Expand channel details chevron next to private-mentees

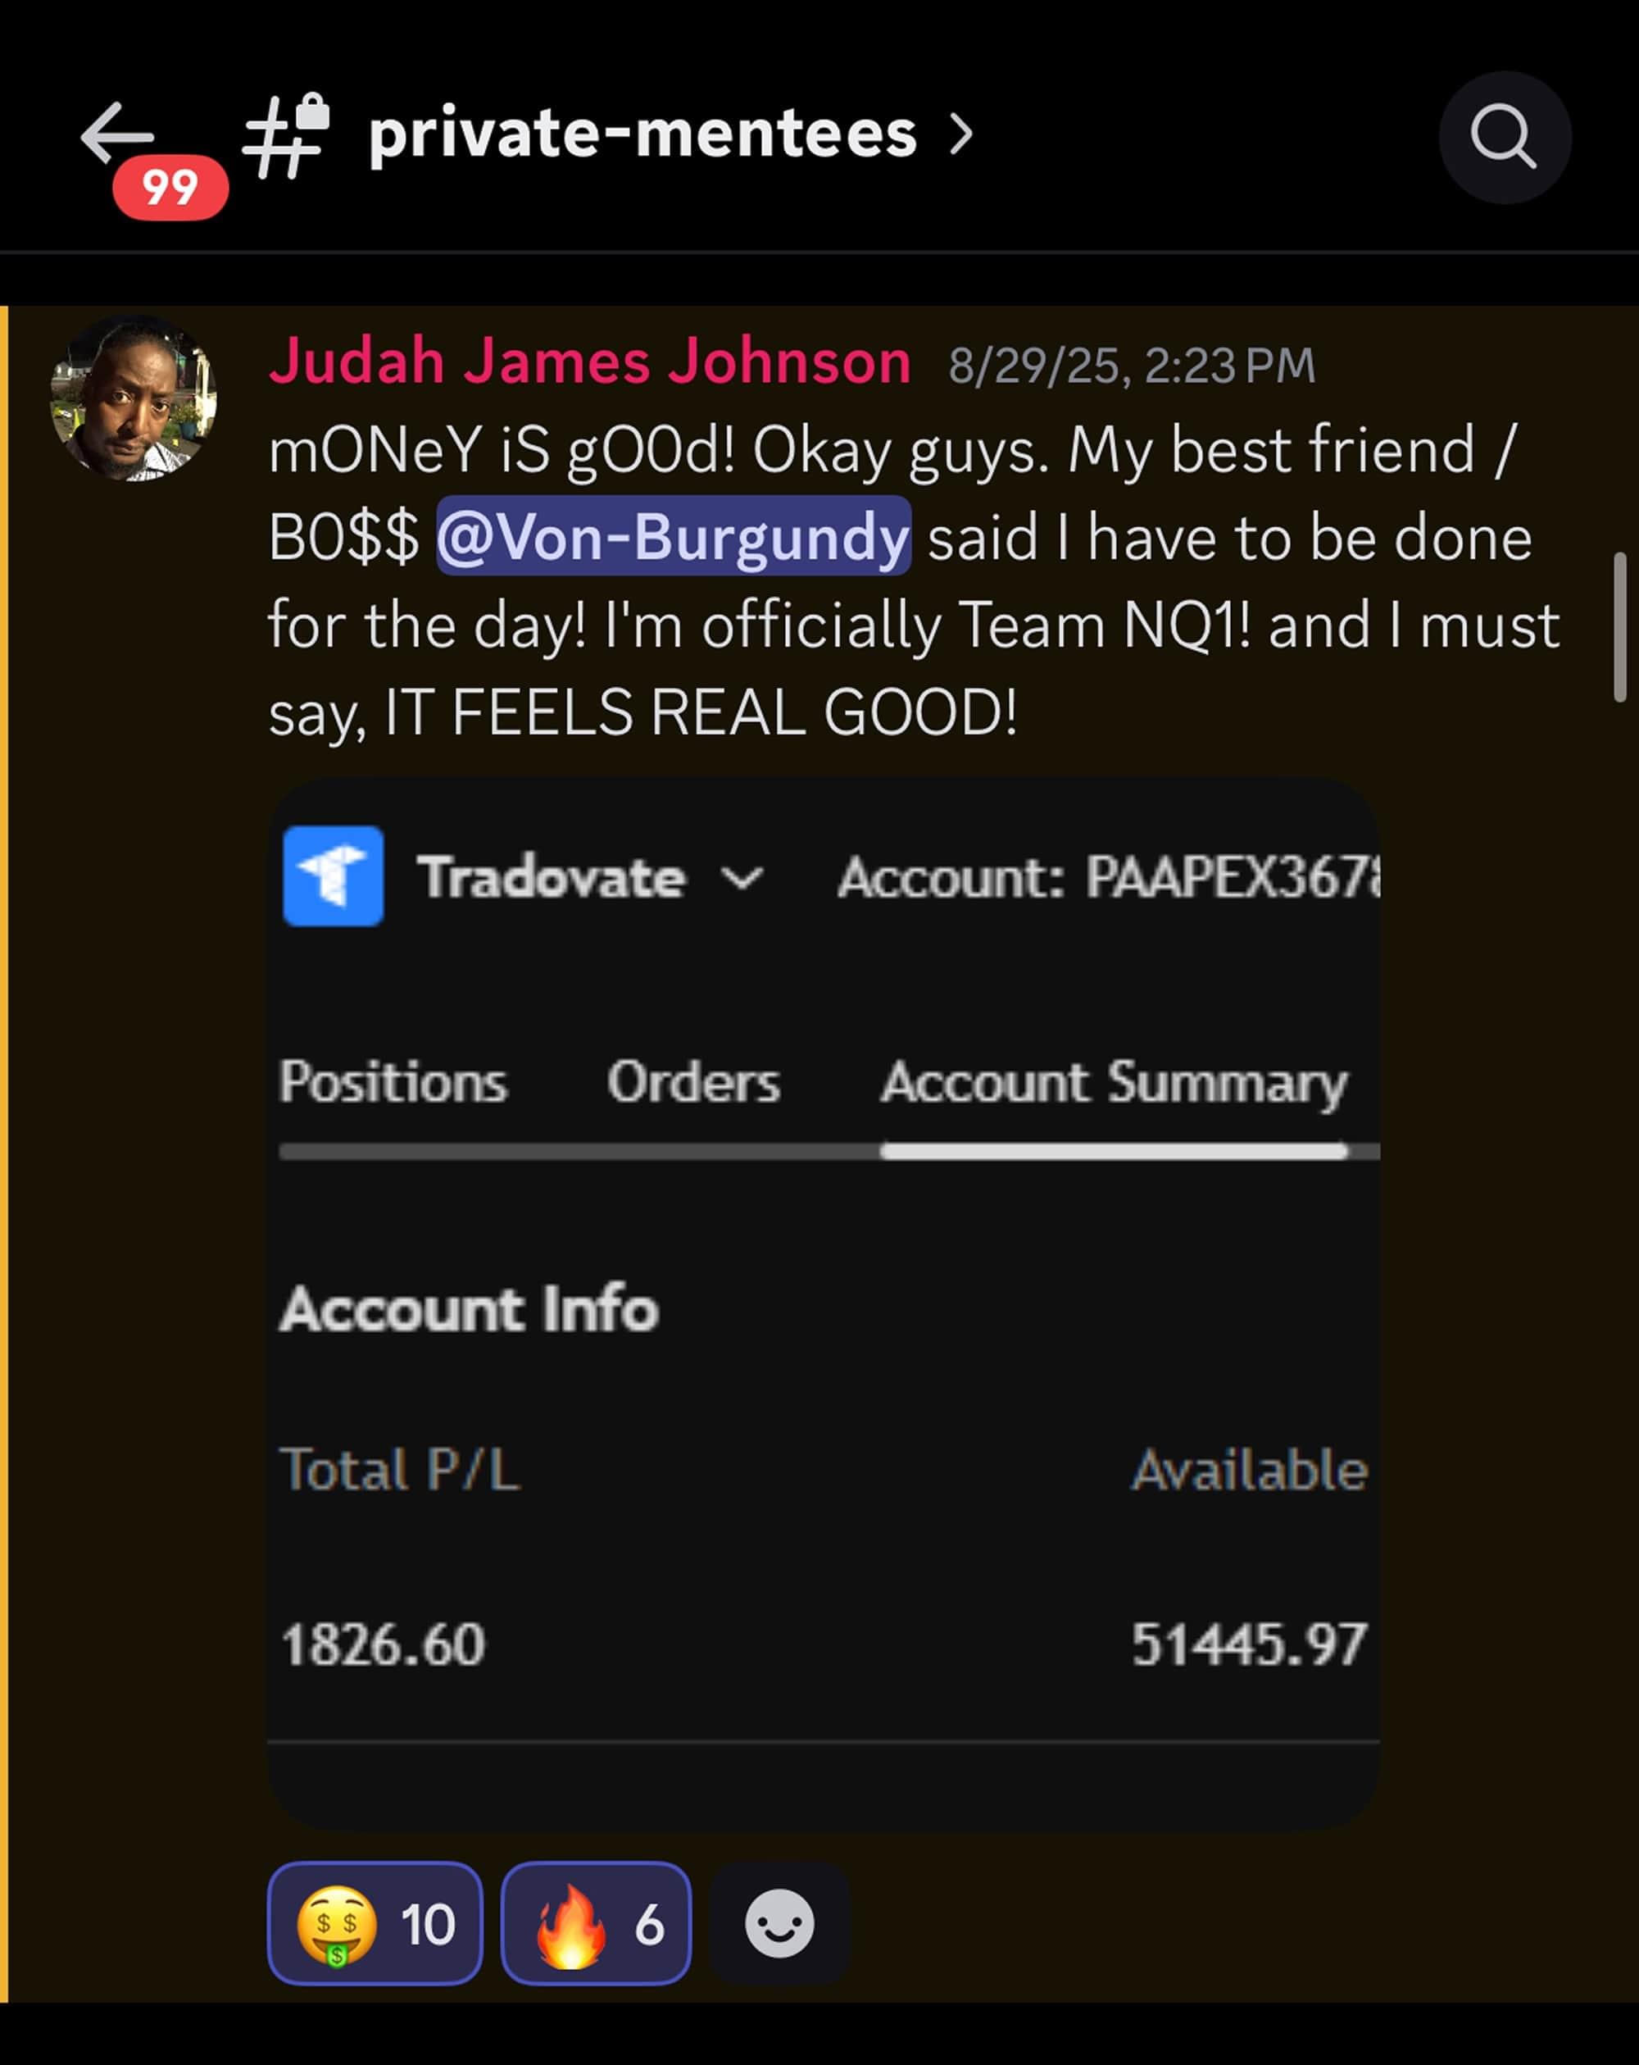point(960,135)
